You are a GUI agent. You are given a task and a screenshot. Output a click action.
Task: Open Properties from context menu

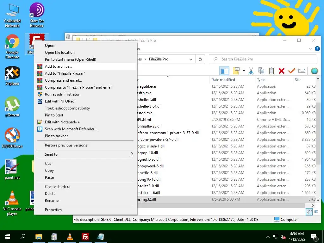click(85, 210)
